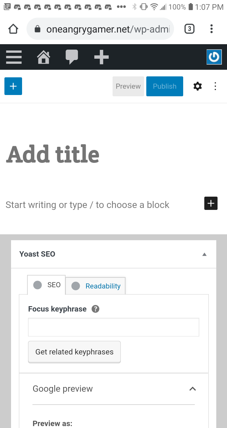Collapse the Google preview section
This screenshot has height=428, width=227.
(193, 389)
